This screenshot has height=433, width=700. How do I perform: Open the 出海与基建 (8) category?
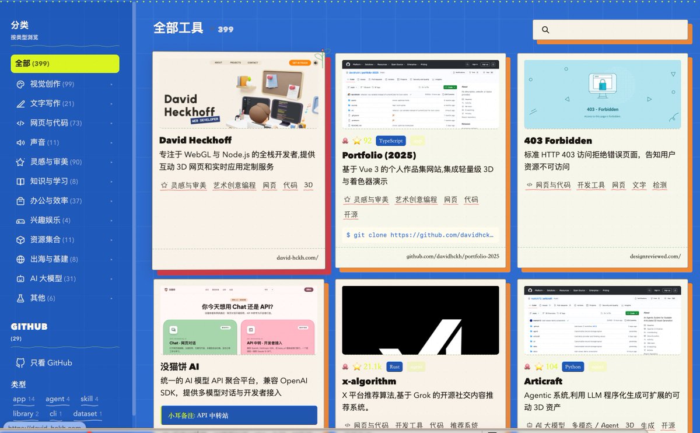[65, 259]
